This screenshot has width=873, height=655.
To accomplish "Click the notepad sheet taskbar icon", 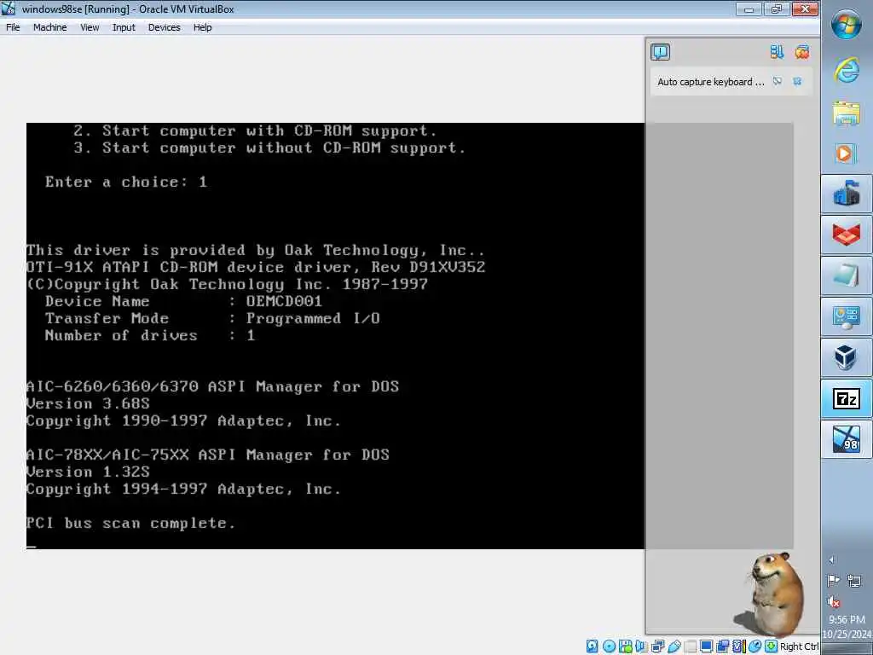I will (847, 275).
